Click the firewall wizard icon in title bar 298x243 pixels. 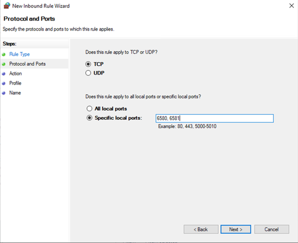point(6,6)
